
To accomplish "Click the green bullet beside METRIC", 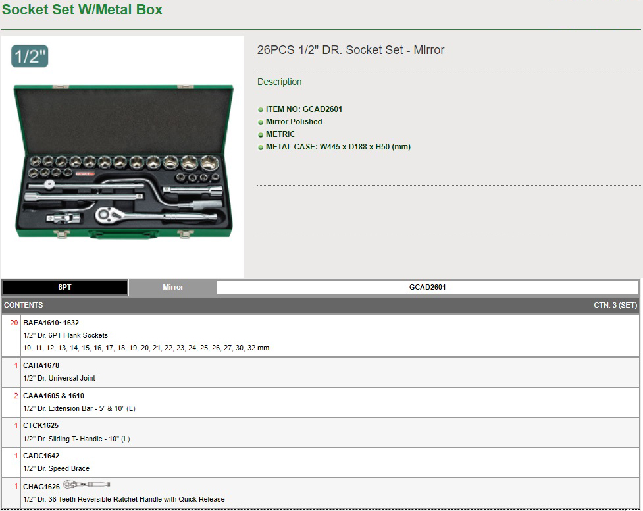I will 261,135.
